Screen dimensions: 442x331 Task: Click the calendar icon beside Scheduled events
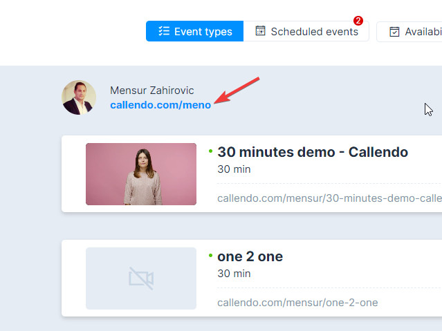[260, 30]
